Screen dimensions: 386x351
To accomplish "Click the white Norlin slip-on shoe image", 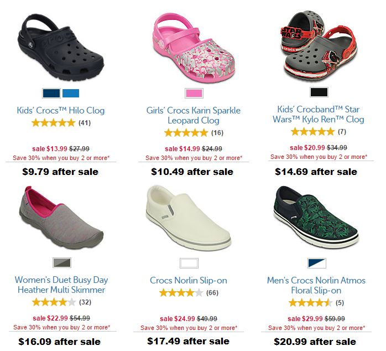I will click(x=189, y=218).
